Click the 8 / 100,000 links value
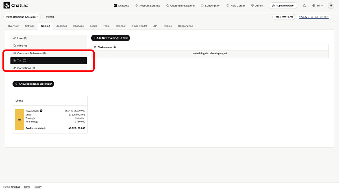 click(x=77, y=115)
